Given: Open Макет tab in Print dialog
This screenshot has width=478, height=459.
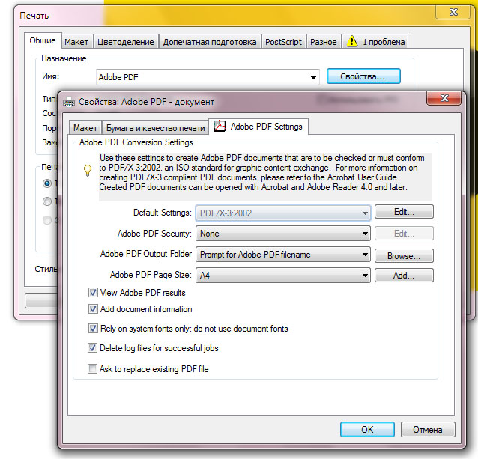Looking at the screenshot, I should tap(76, 42).
